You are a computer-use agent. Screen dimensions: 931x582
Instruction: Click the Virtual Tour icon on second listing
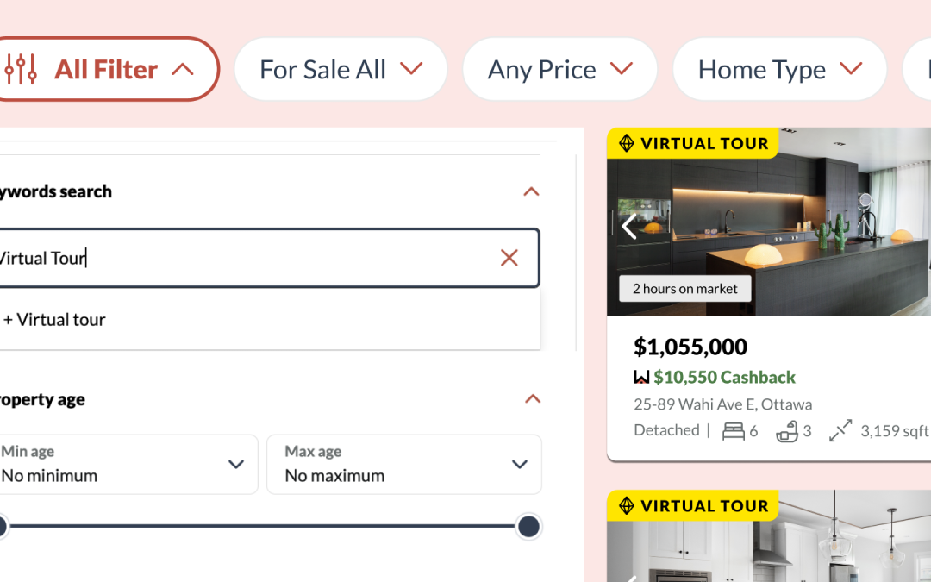click(628, 506)
